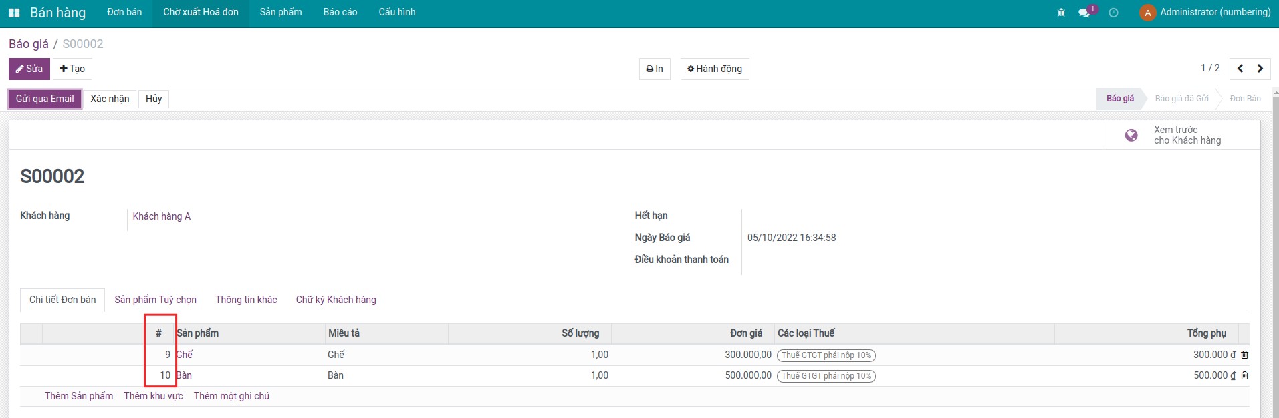Viewport: 1279px width, 418px height.
Task: Open the Administrator user menu
Action: (x=1205, y=13)
